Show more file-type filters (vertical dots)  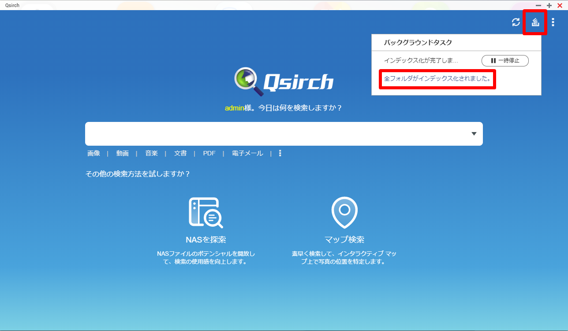point(280,153)
